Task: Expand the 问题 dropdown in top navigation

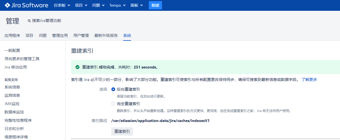Action: pyautogui.click(x=98, y=5)
